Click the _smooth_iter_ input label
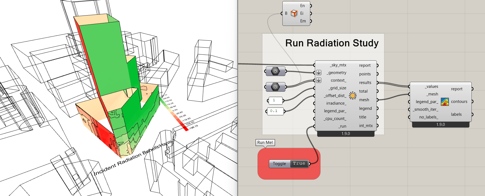The image size is (485, 196). 426,109
